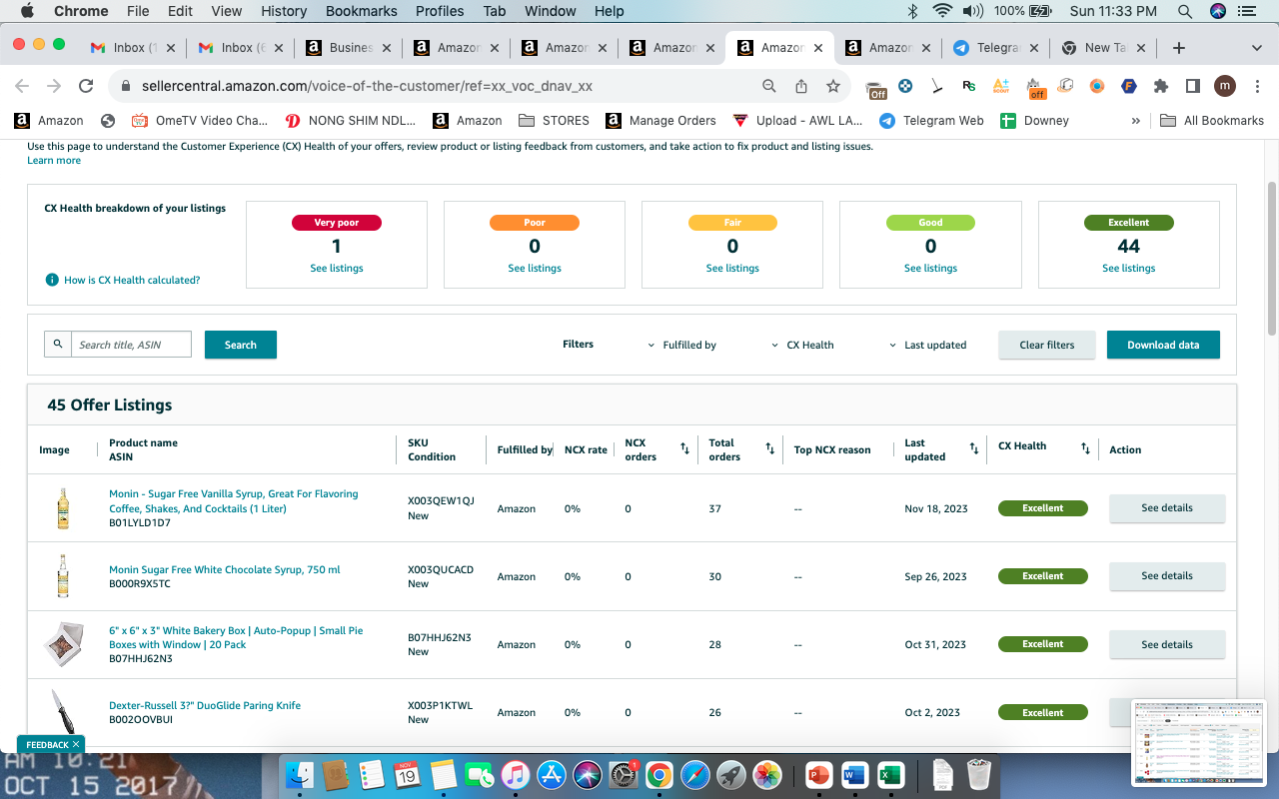This screenshot has width=1279, height=799.
Task: Open Microsoft Word from the Dock
Action: point(854,775)
